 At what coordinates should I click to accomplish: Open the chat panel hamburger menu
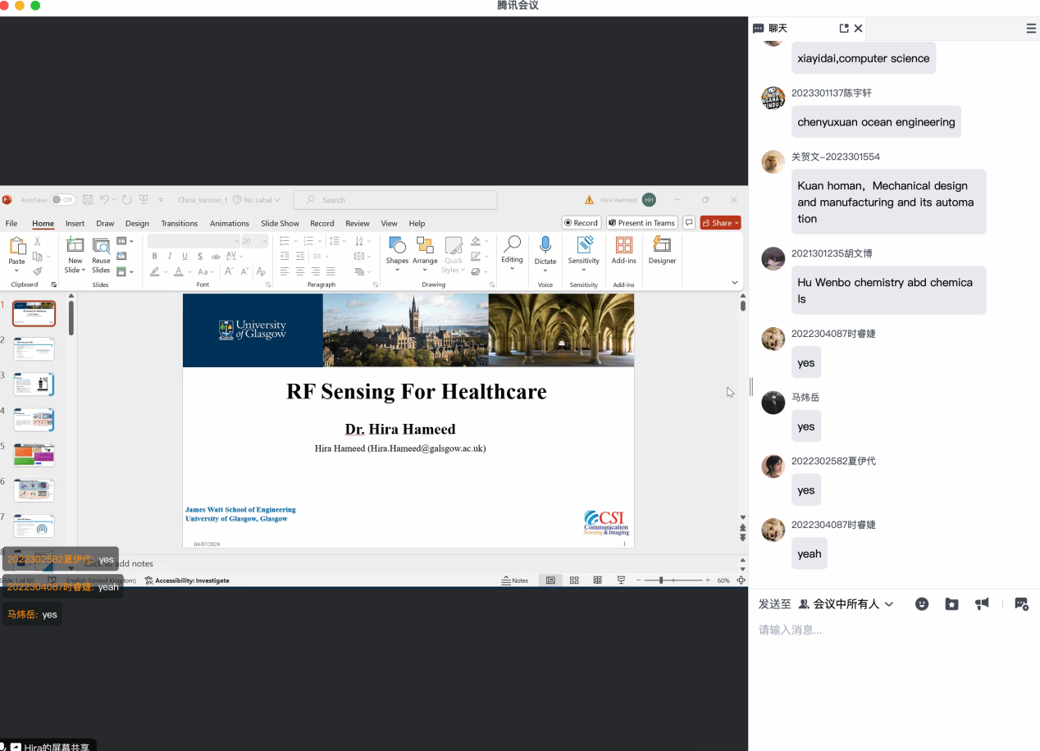click(1031, 28)
